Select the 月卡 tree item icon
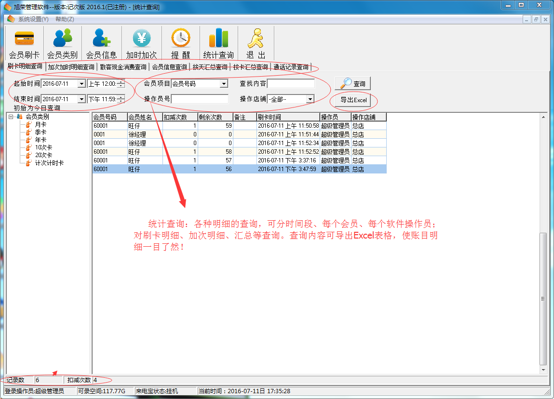Viewport: 554px width, 399px height. pos(29,125)
